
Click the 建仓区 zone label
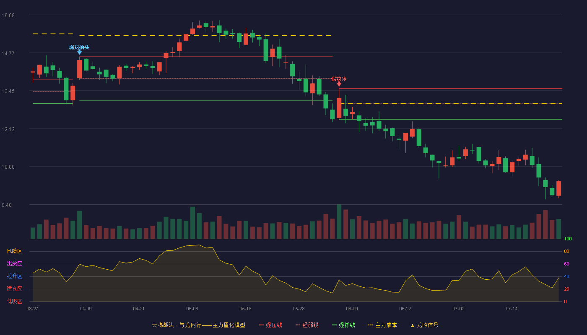pyautogui.click(x=14, y=289)
